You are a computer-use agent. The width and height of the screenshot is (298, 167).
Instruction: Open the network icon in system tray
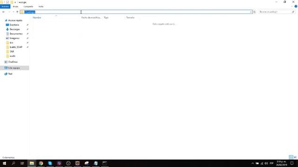262,163
